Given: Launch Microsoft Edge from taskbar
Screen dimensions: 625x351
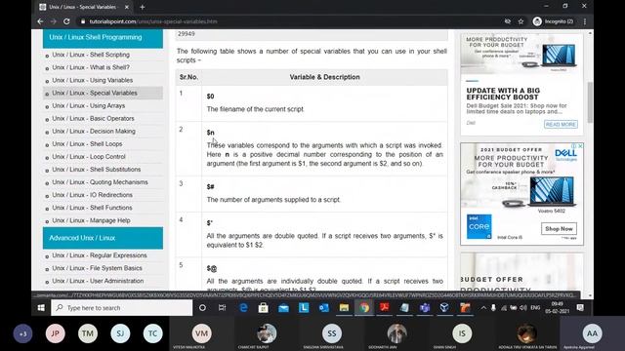Looking at the screenshot, I should (x=243, y=308).
